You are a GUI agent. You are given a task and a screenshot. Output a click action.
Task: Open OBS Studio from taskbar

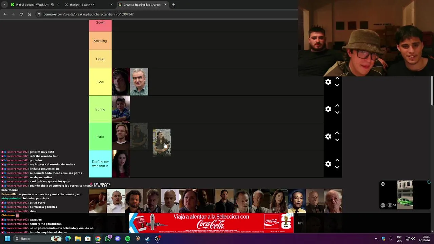[157, 239]
